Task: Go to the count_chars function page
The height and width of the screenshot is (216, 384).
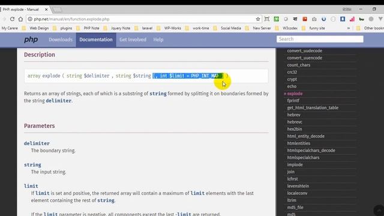Action: [x=299, y=65]
